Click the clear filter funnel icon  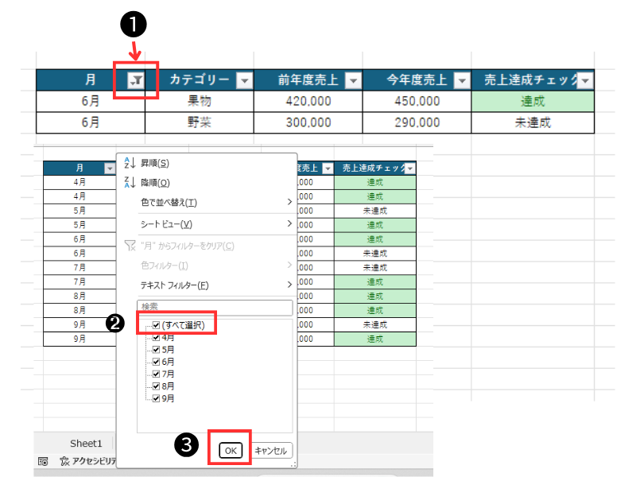click(130, 246)
